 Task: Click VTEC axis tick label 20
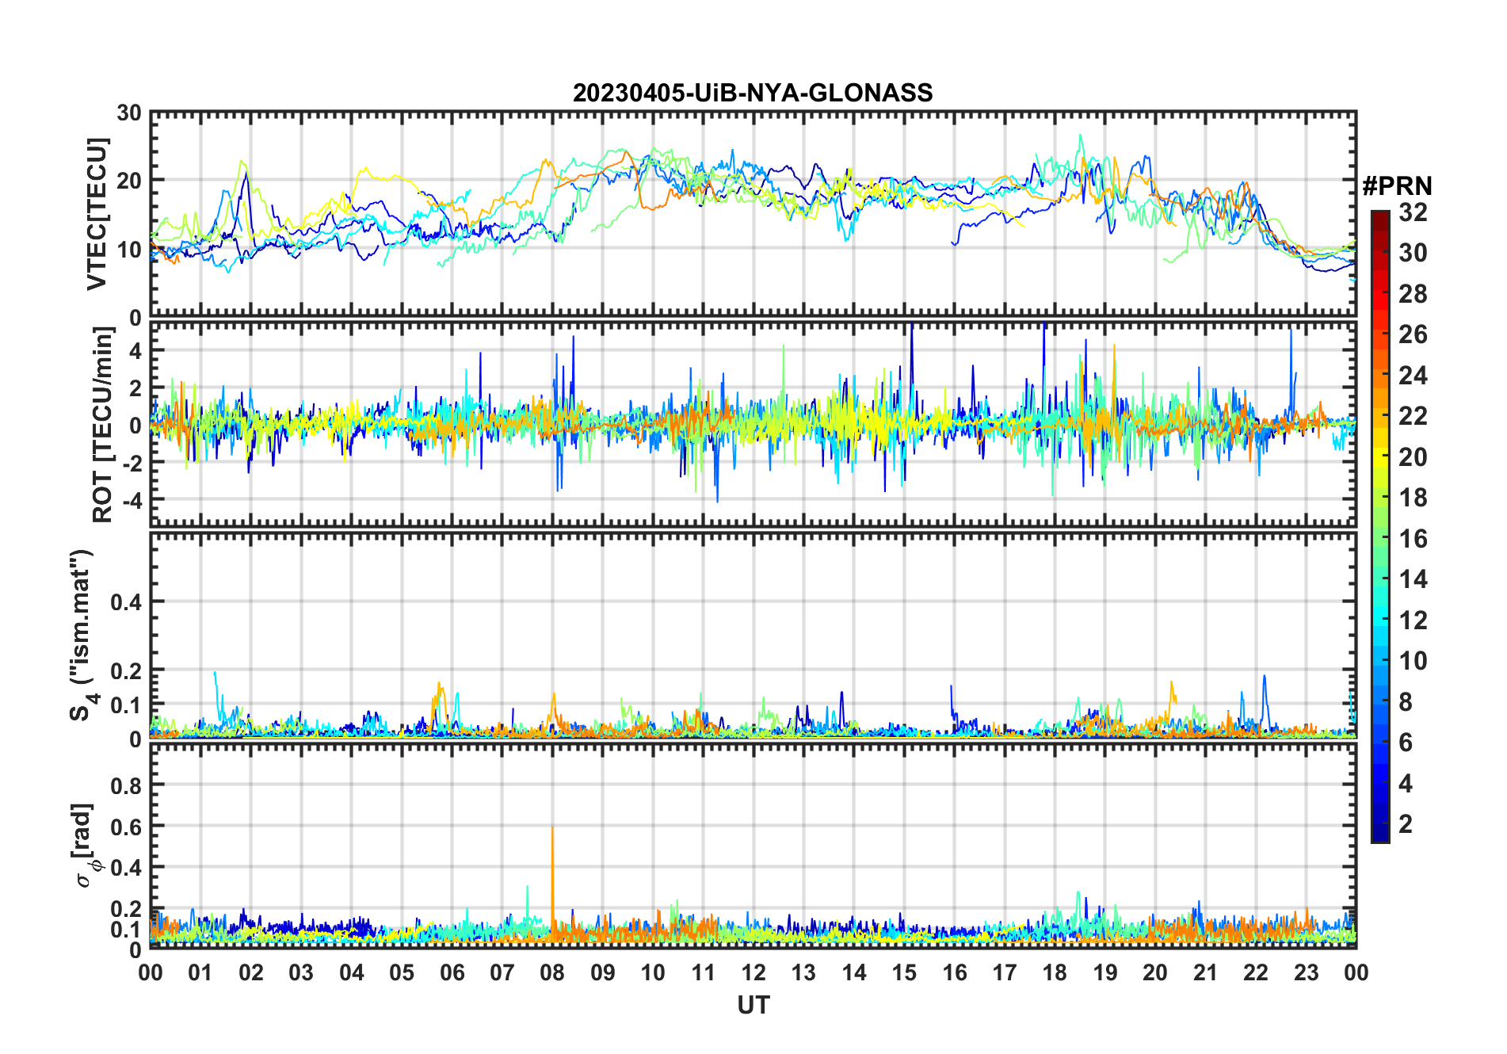pyautogui.click(x=129, y=181)
